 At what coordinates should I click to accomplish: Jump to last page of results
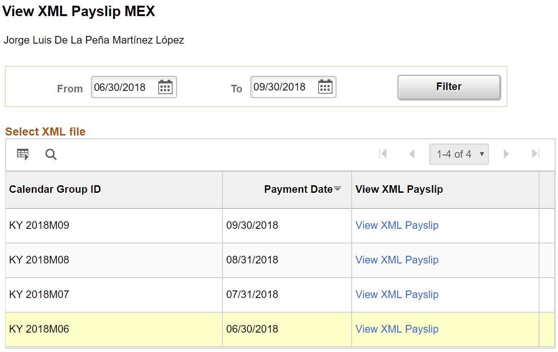(x=535, y=153)
